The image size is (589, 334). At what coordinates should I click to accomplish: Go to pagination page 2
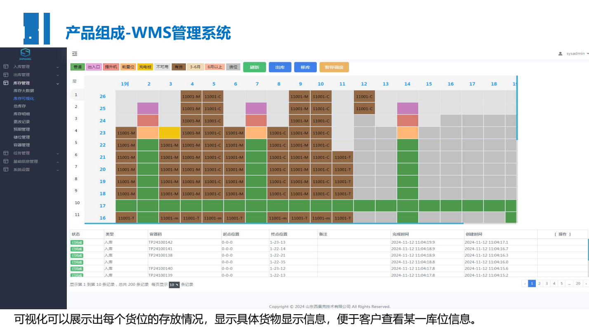tap(539, 284)
